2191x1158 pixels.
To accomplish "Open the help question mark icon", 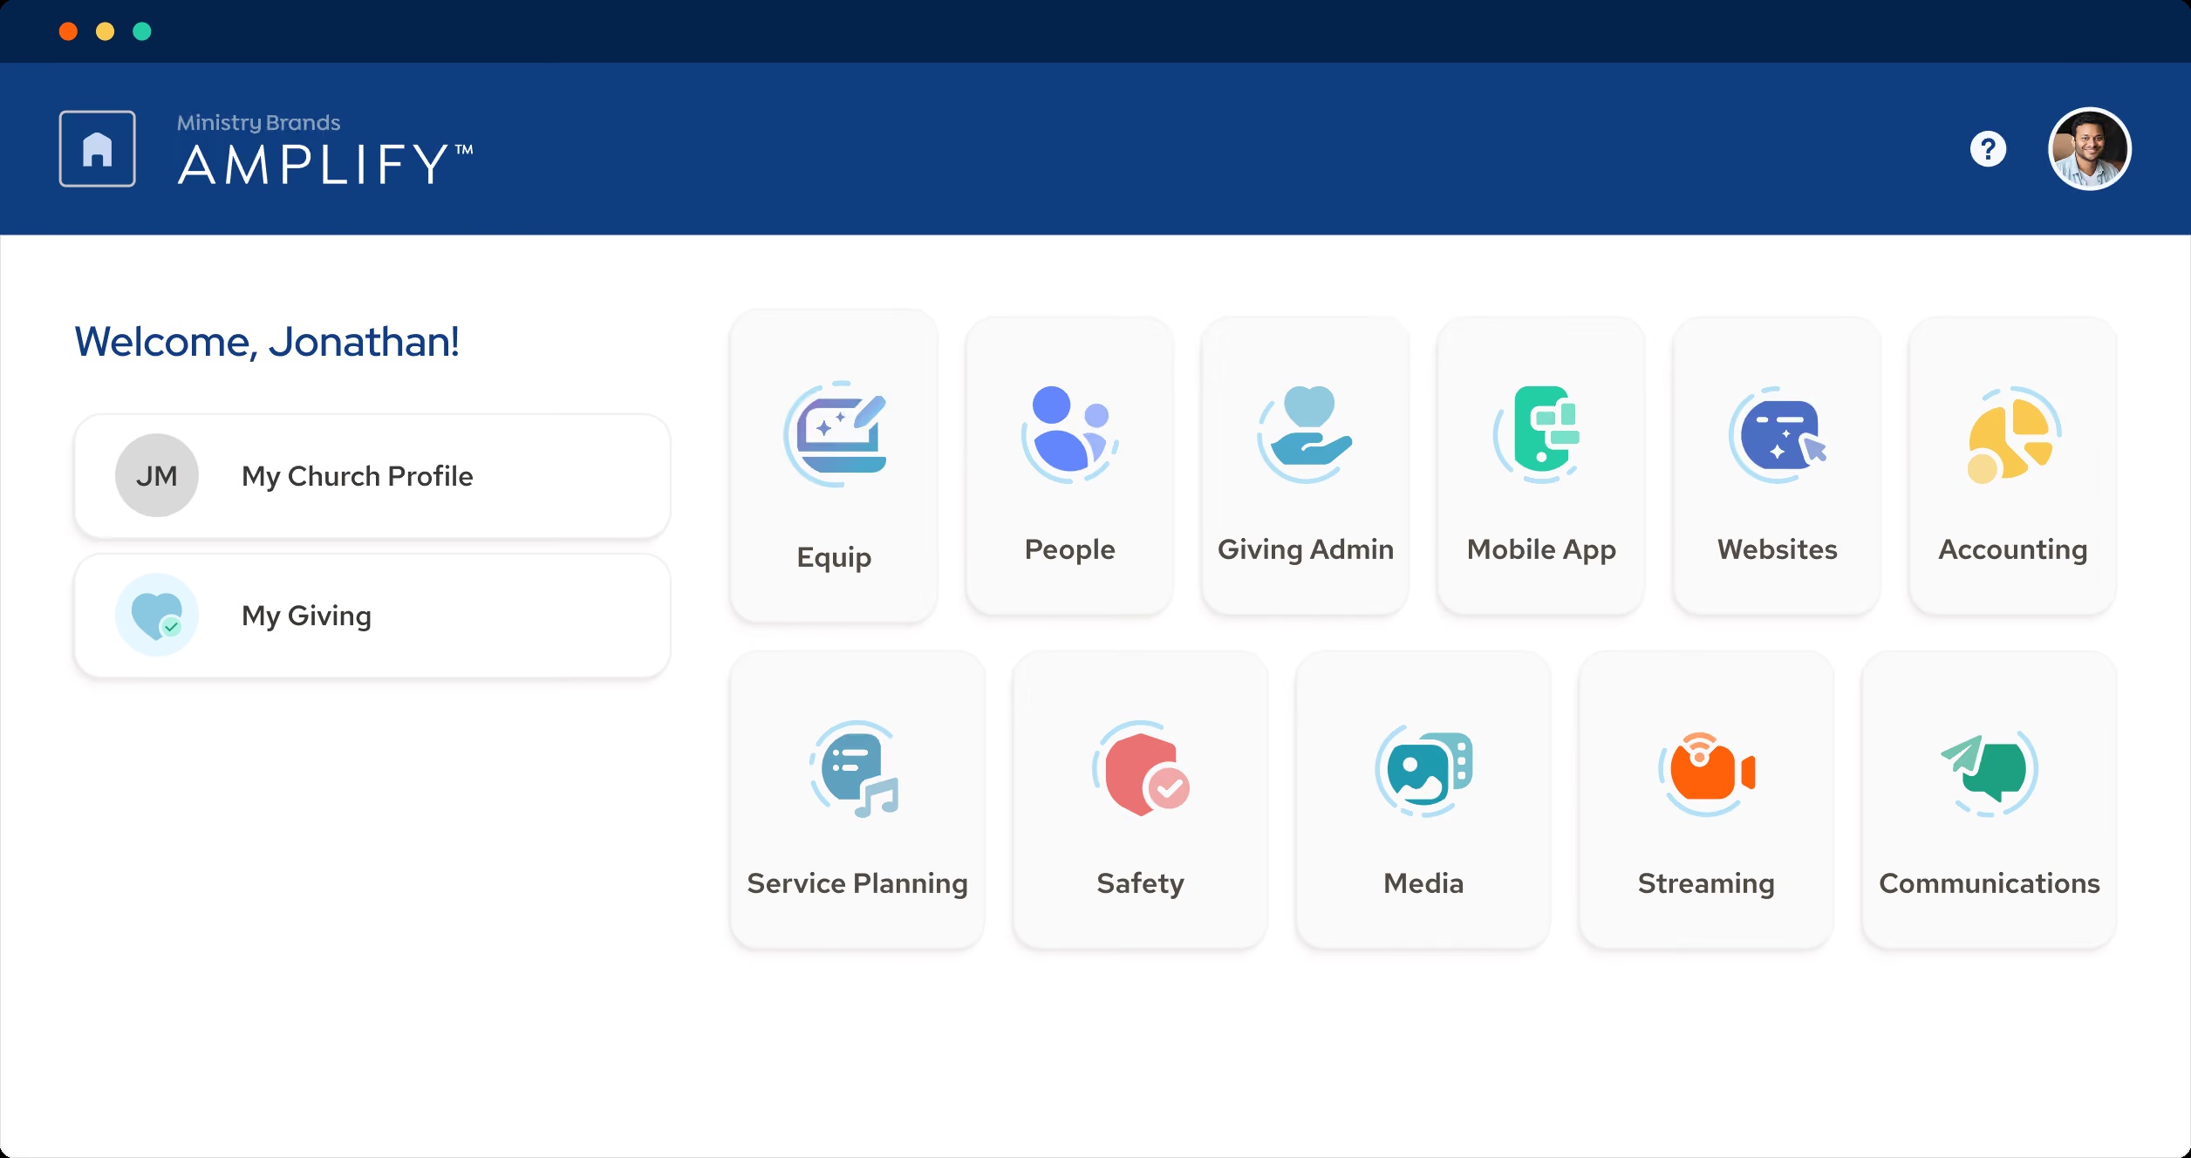I will tap(1988, 149).
